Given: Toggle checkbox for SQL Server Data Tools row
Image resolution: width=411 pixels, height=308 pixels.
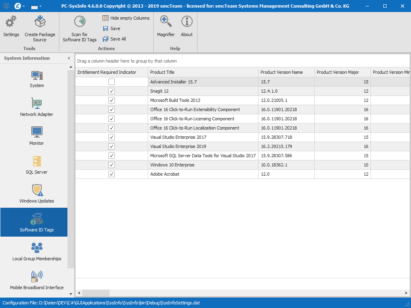Looking at the screenshot, I should [112, 156].
